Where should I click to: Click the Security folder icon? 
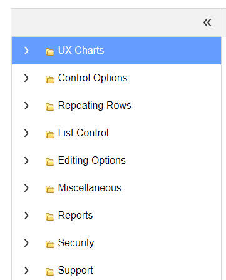(x=50, y=244)
